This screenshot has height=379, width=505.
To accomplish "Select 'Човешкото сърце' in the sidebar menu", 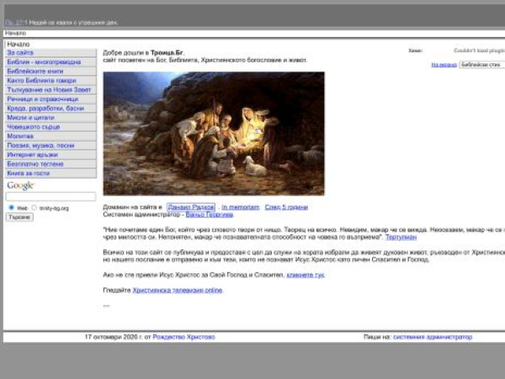I will click(x=50, y=127).
